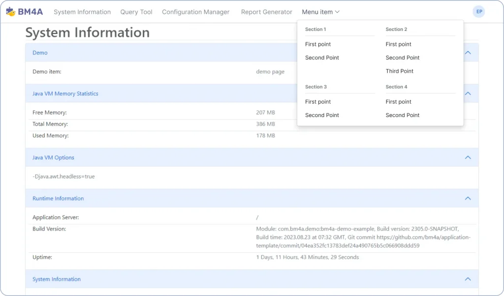This screenshot has width=504, height=296.
Task: Click the build version Module details text
Action: [x=363, y=237]
